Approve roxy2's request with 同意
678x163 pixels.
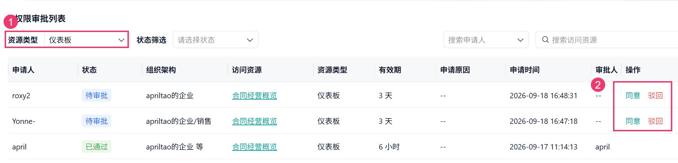pos(633,95)
